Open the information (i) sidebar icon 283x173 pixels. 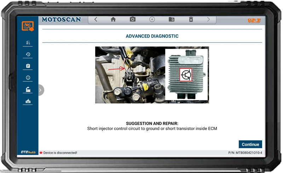tap(28, 77)
